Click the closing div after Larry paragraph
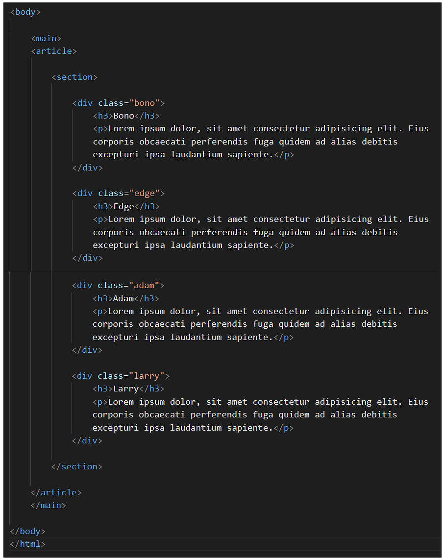 pyautogui.click(x=87, y=441)
